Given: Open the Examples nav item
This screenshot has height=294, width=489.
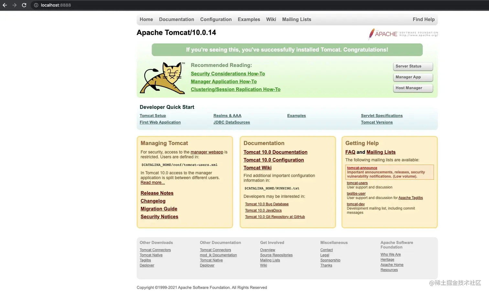Looking at the screenshot, I should 249,19.
